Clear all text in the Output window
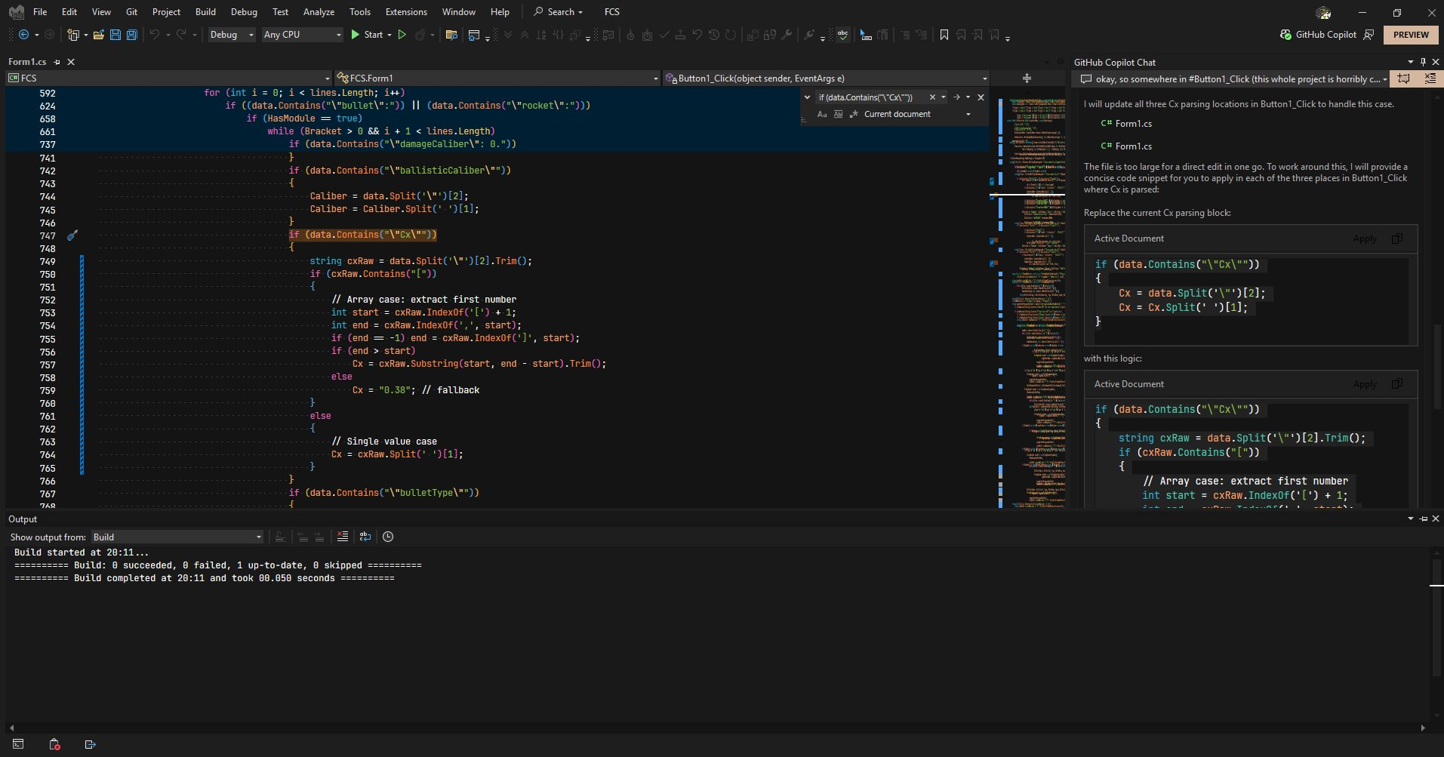Viewport: 1444px width, 757px height. point(342,537)
